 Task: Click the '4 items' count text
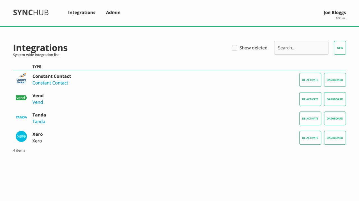[19, 150]
